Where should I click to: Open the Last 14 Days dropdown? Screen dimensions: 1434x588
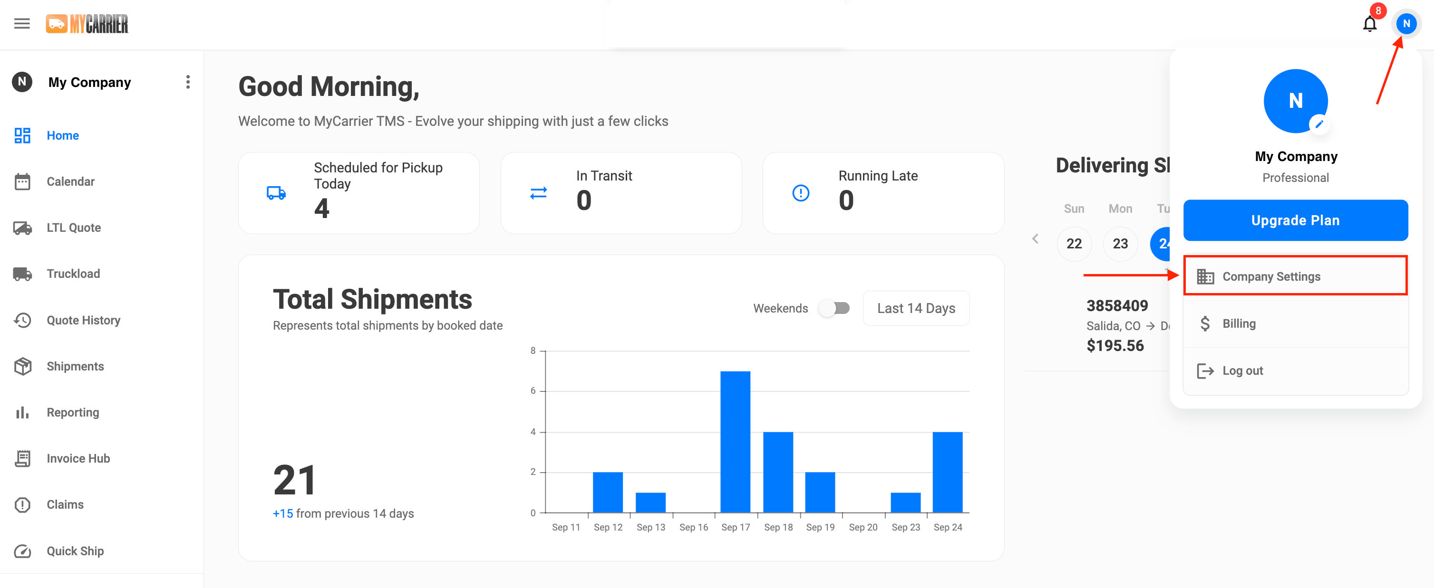click(x=916, y=308)
